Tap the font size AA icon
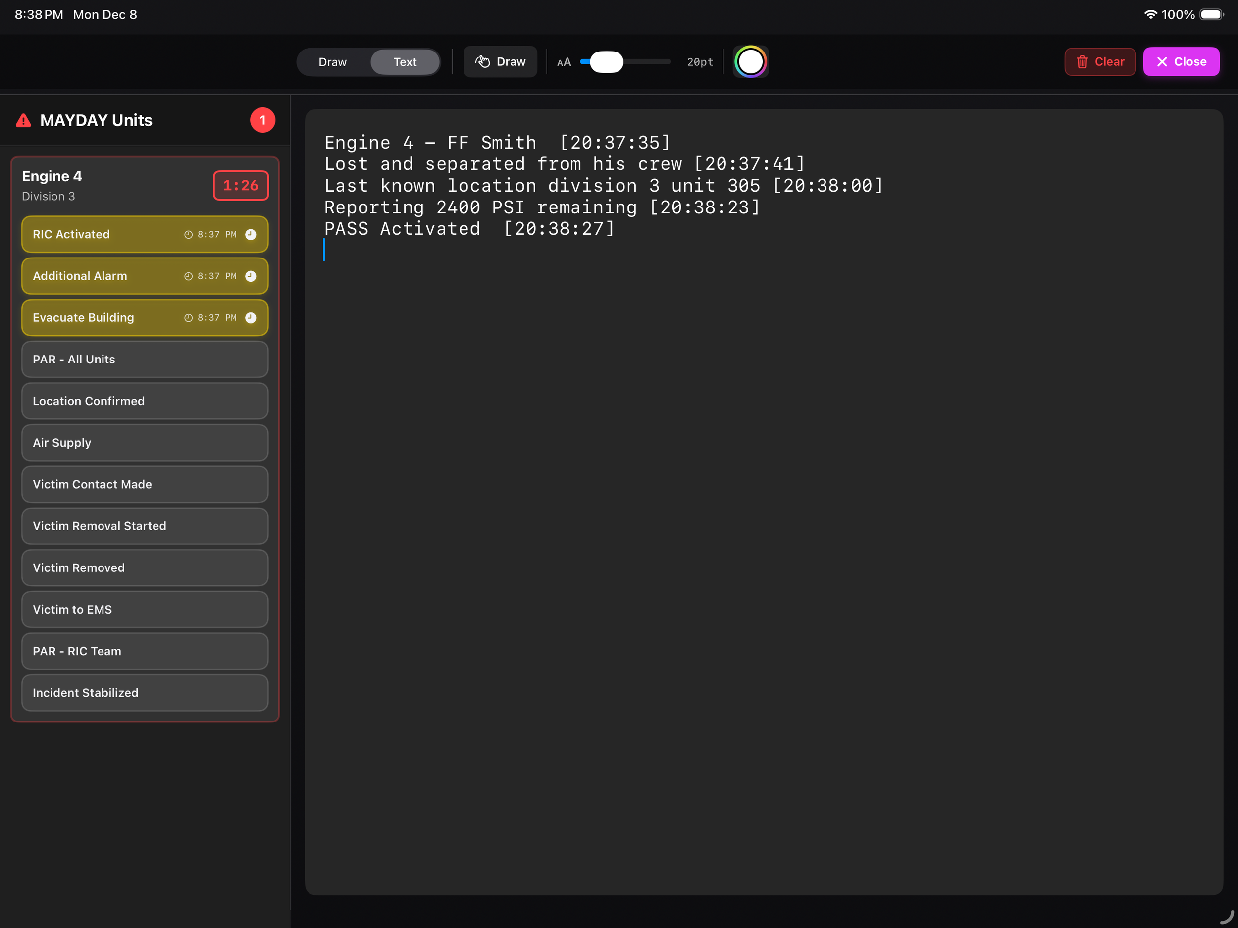This screenshot has height=928, width=1238. pos(564,62)
